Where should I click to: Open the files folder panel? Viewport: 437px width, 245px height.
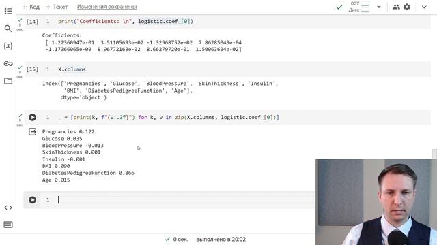point(8,81)
